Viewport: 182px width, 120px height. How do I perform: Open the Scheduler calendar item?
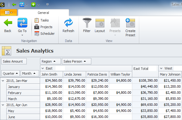(45, 34)
